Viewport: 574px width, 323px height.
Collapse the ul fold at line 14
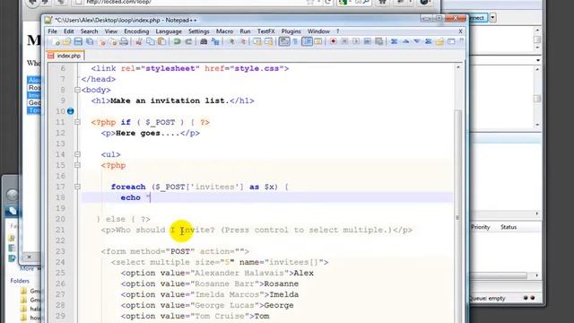pyautogui.click(x=77, y=154)
